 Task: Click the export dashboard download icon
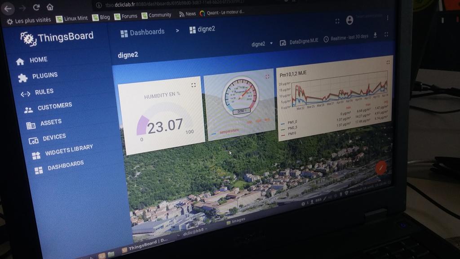(375, 35)
